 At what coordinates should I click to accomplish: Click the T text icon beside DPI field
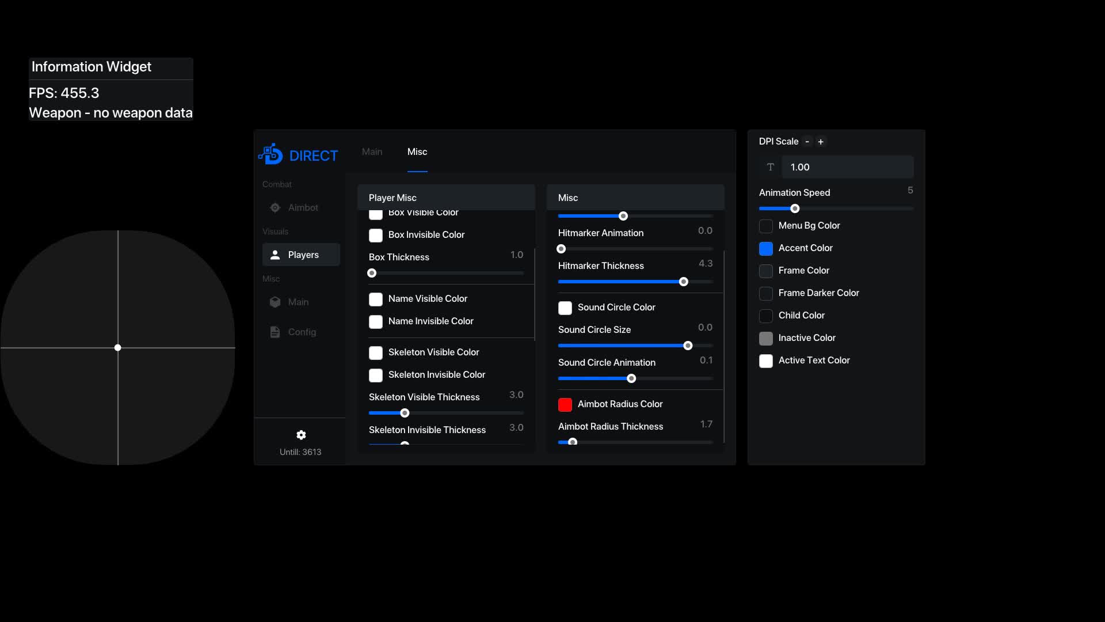click(x=771, y=167)
